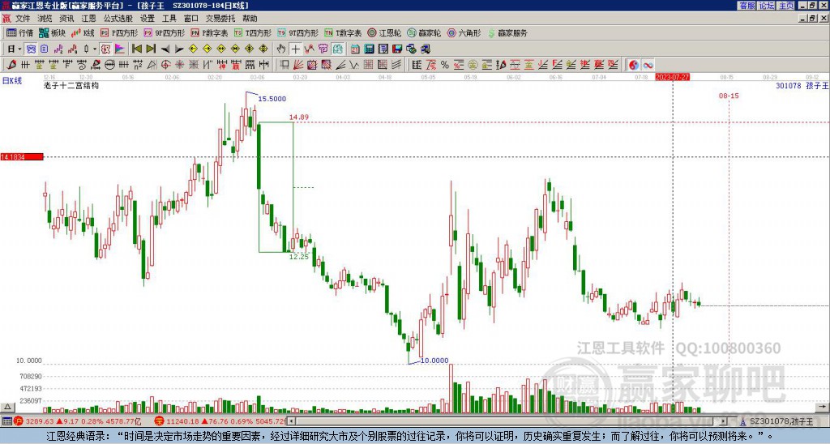The width and height of the screenshot is (830, 444).
Task: Open the P四方形 tool
Action: click(x=118, y=32)
